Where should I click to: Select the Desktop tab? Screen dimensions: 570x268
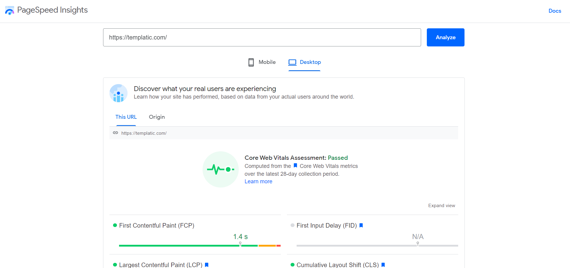[304, 62]
